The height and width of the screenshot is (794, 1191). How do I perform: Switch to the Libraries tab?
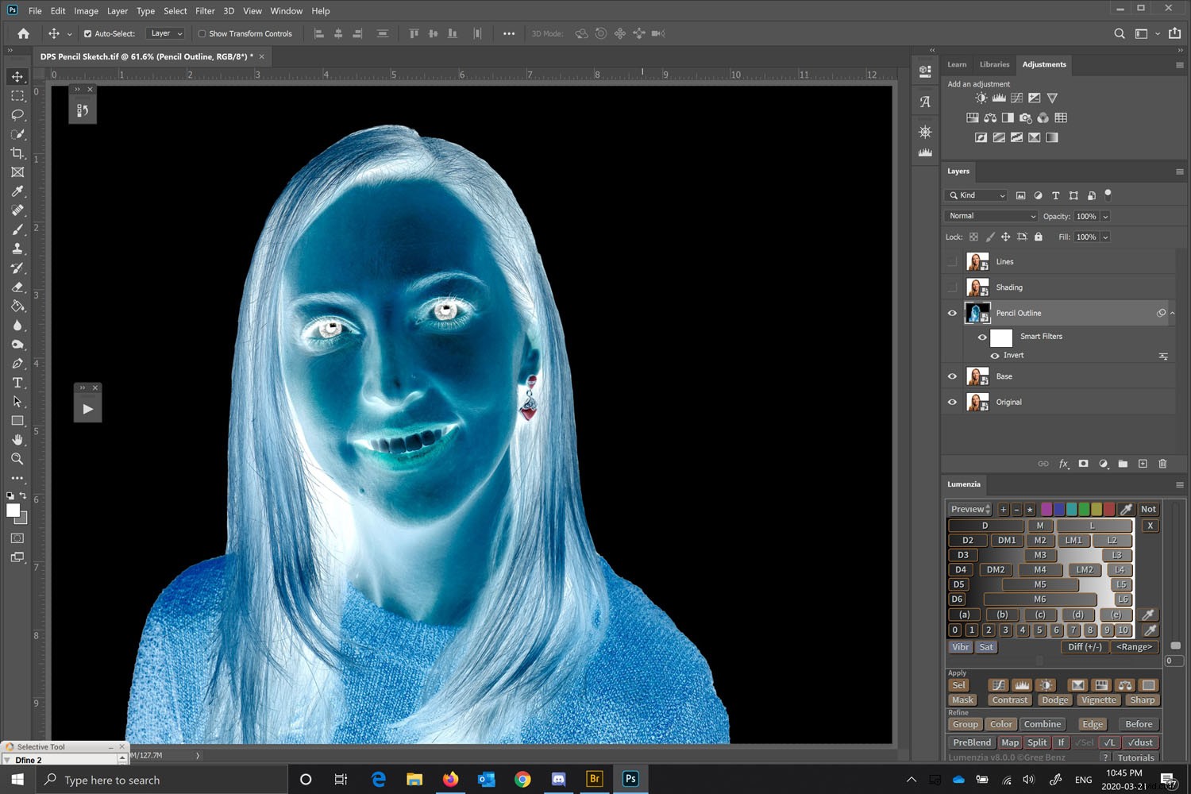(994, 64)
